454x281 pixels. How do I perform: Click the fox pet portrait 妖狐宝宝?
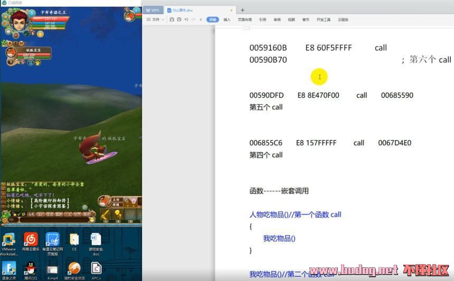(11, 53)
